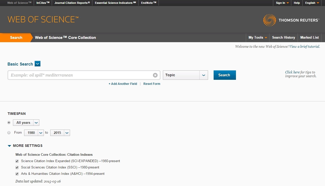The width and height of the screenshot is (325, 186).
Task: Open InCites in the top bar
Action: (43, 3)
